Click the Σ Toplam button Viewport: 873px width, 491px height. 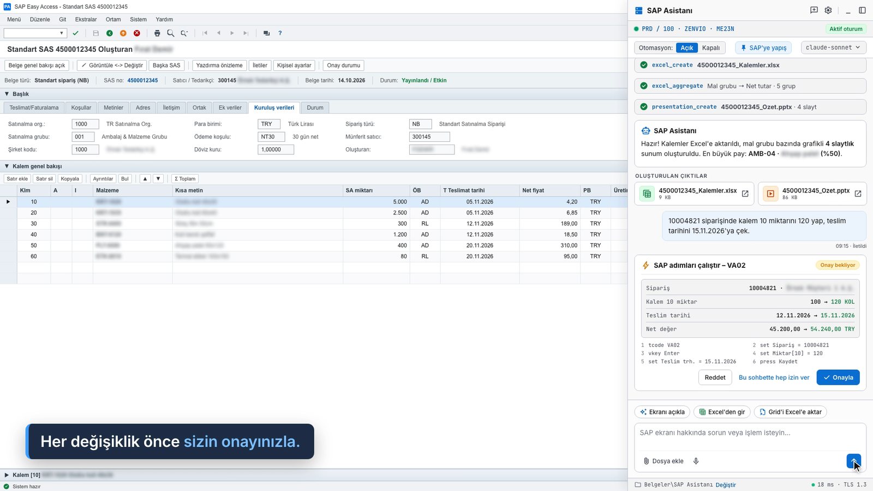[185, 178]
